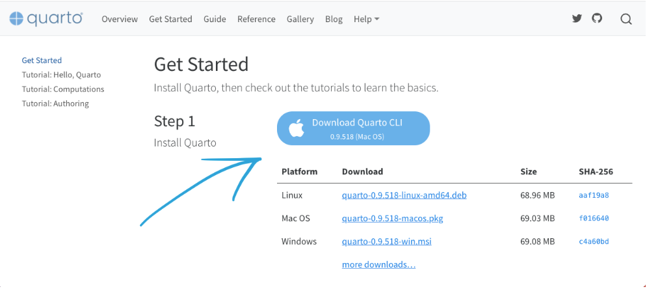This screenshot has width=647, height=289.
Task: Expand the Help dropdown menu
Action: [x=366, y=19]
